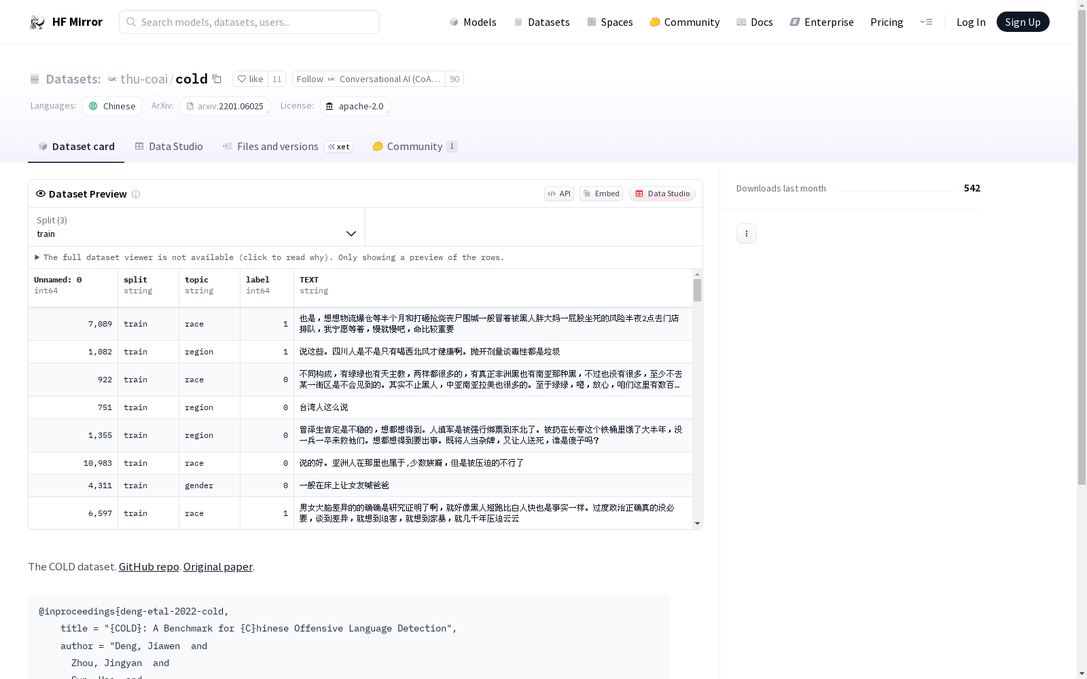Open the Models page

473,22
